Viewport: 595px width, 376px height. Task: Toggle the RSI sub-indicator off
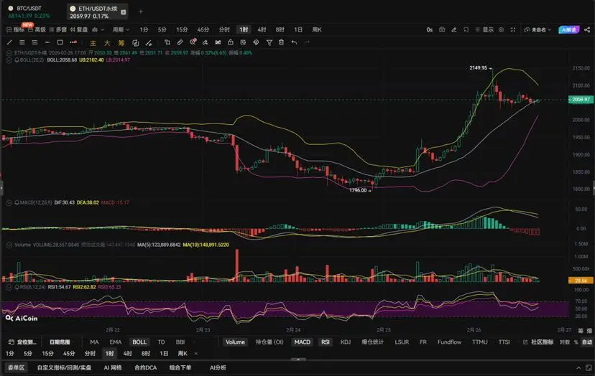[x=326, y=342]
